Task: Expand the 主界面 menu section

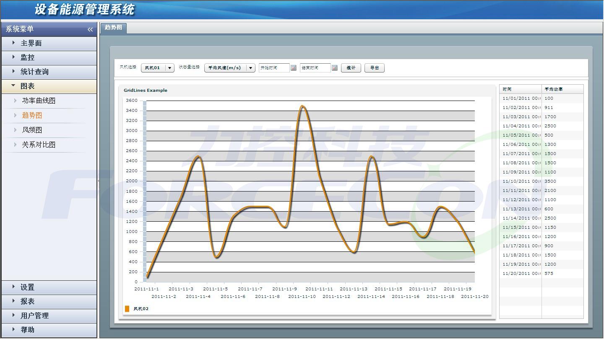Action: tap(49, 43)
